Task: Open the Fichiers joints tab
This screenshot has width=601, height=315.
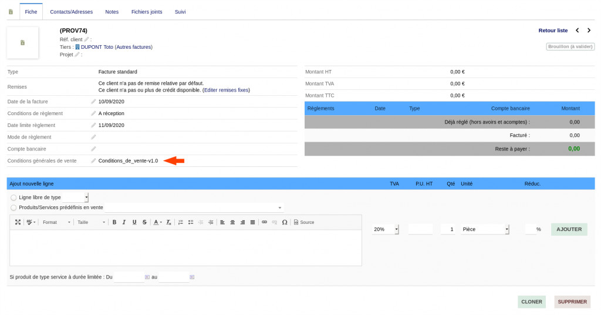Action: click(x=147, y=12)
